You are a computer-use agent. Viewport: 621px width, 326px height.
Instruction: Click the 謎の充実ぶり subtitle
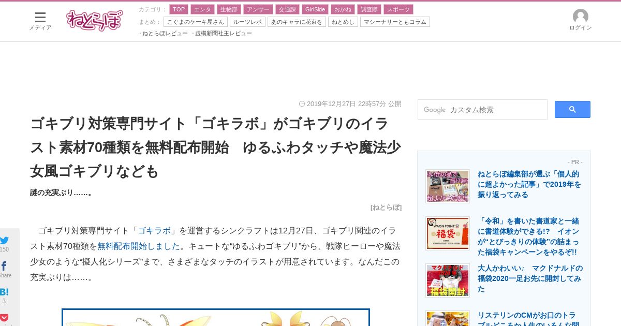tap(62, 192)
